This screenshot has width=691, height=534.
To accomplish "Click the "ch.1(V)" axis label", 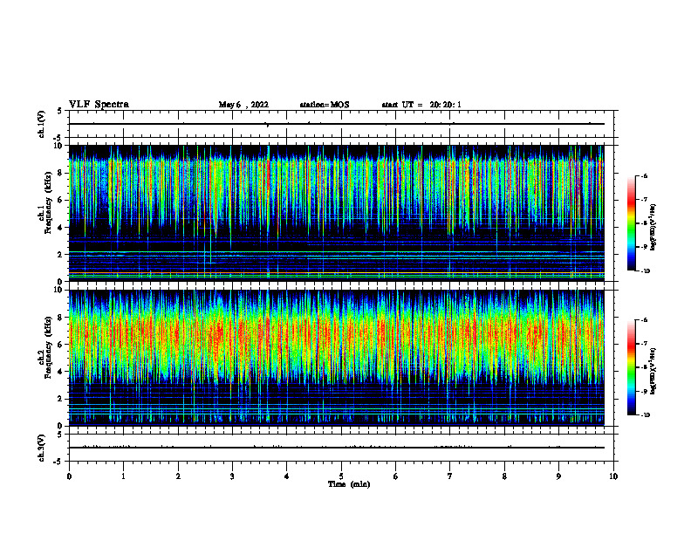I will point(41,124).
